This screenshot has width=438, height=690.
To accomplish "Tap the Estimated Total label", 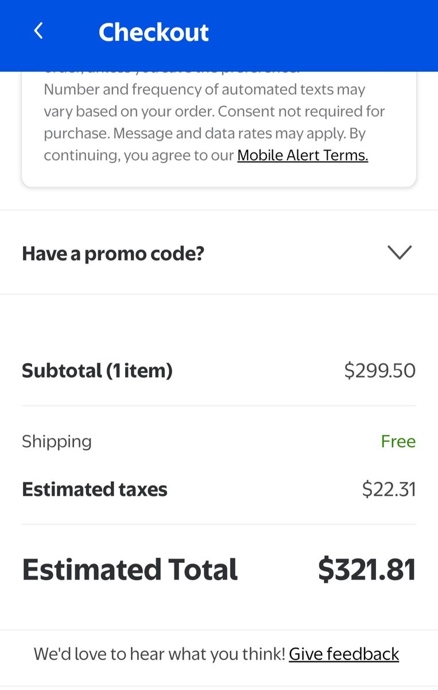I will [130, 569].
